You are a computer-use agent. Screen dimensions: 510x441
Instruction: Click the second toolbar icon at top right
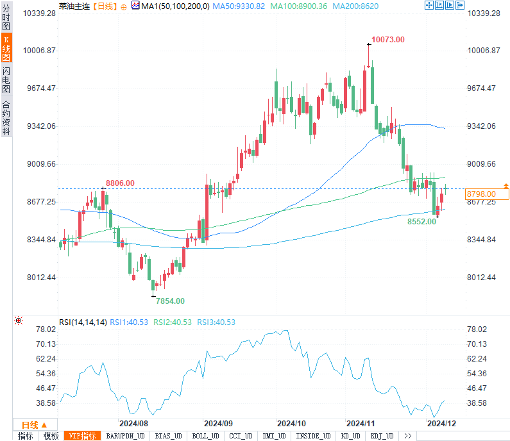pos(439,6)
